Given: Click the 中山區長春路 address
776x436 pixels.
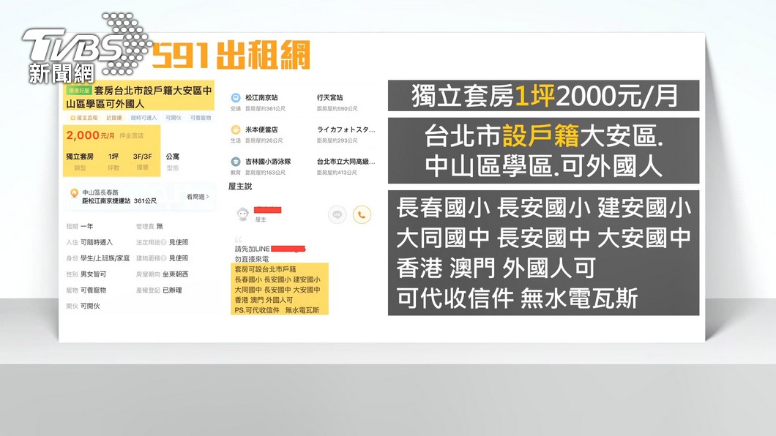Looking at the screenshot, I should click(100, 192).
